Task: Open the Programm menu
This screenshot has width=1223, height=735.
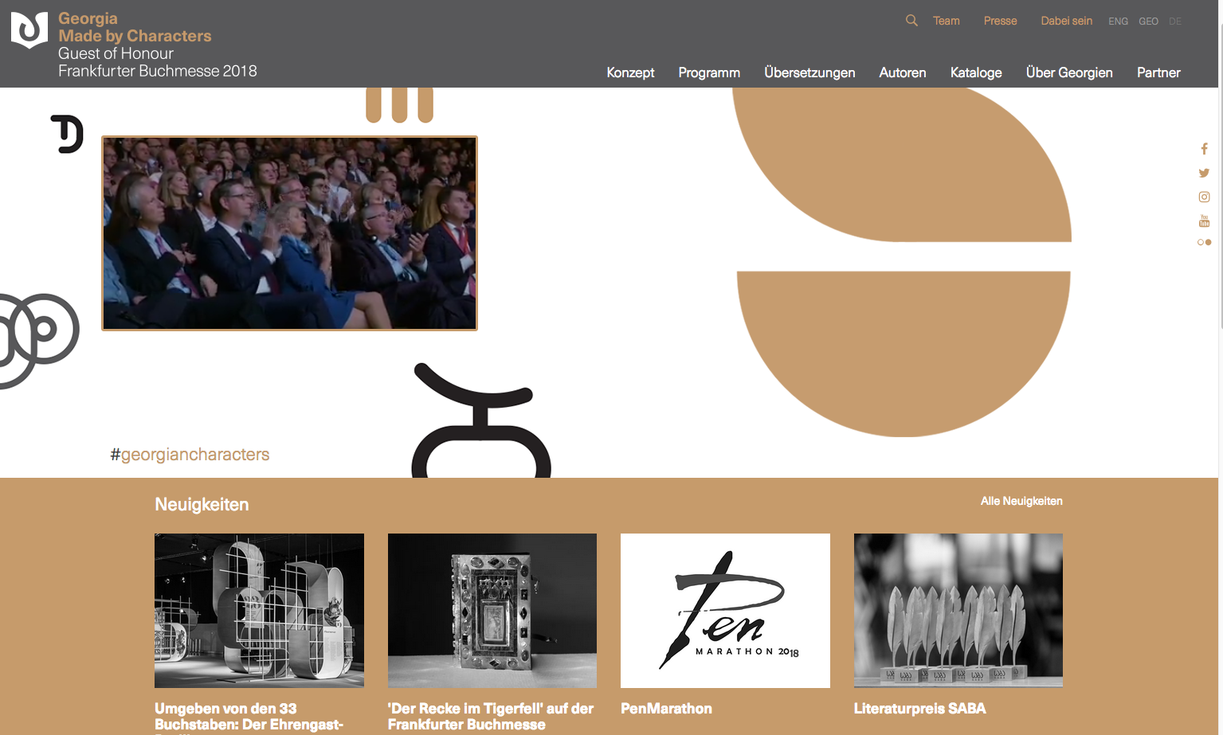Action: coord(709,72)
